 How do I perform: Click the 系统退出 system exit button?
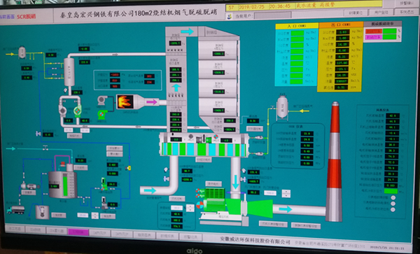(407, 12)
